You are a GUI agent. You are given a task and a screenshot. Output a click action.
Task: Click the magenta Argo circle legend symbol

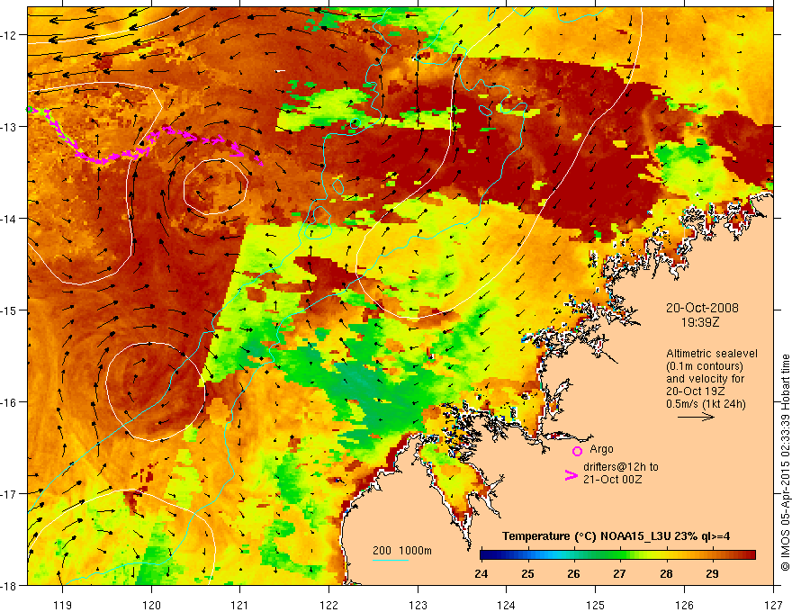point(577,451)
